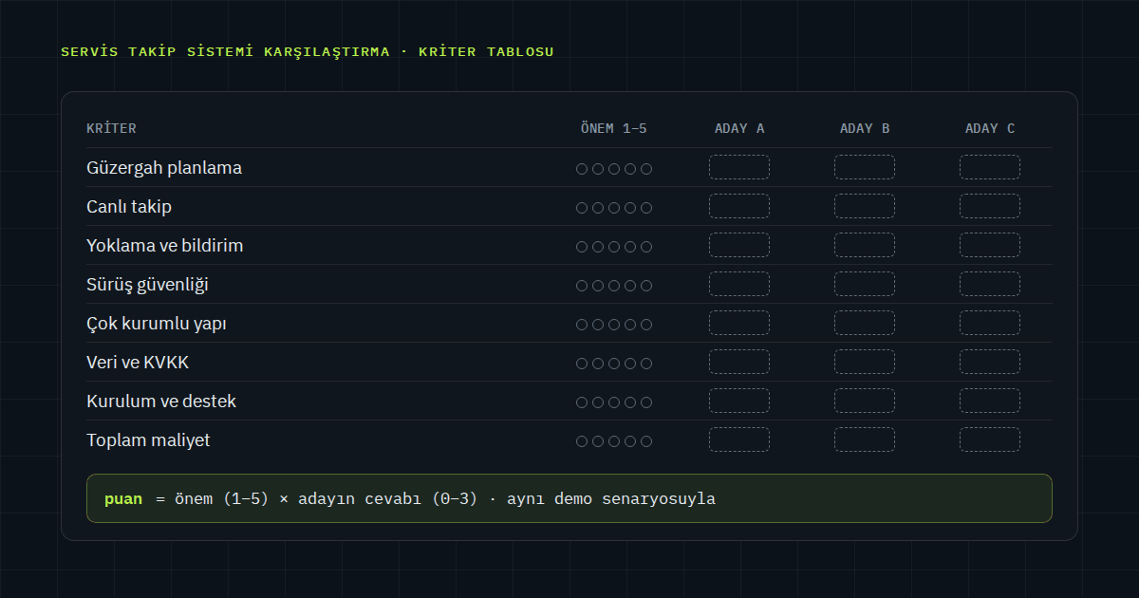Set Sürüş güvenliği importance to 1
This screenshot has width=1139, height=598.
[582, 286]
